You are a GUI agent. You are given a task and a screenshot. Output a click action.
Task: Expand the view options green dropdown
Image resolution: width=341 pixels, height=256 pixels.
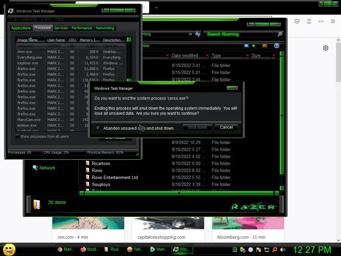(253, 46)
